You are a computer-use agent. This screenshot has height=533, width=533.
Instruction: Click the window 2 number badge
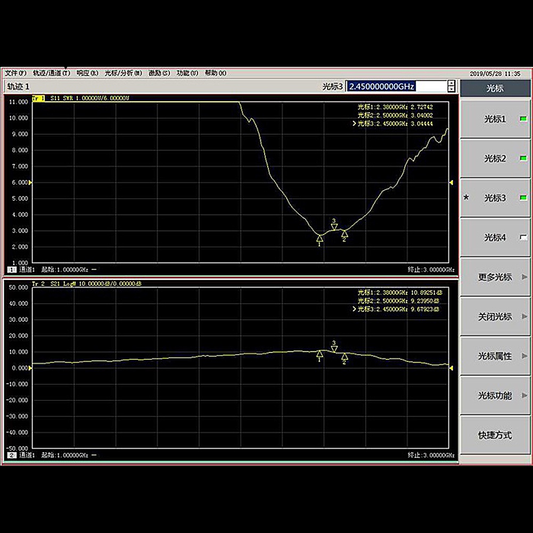click(11, 456)
